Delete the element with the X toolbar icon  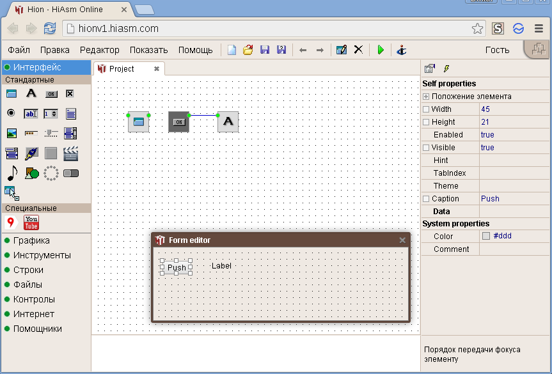coord(358,50)
